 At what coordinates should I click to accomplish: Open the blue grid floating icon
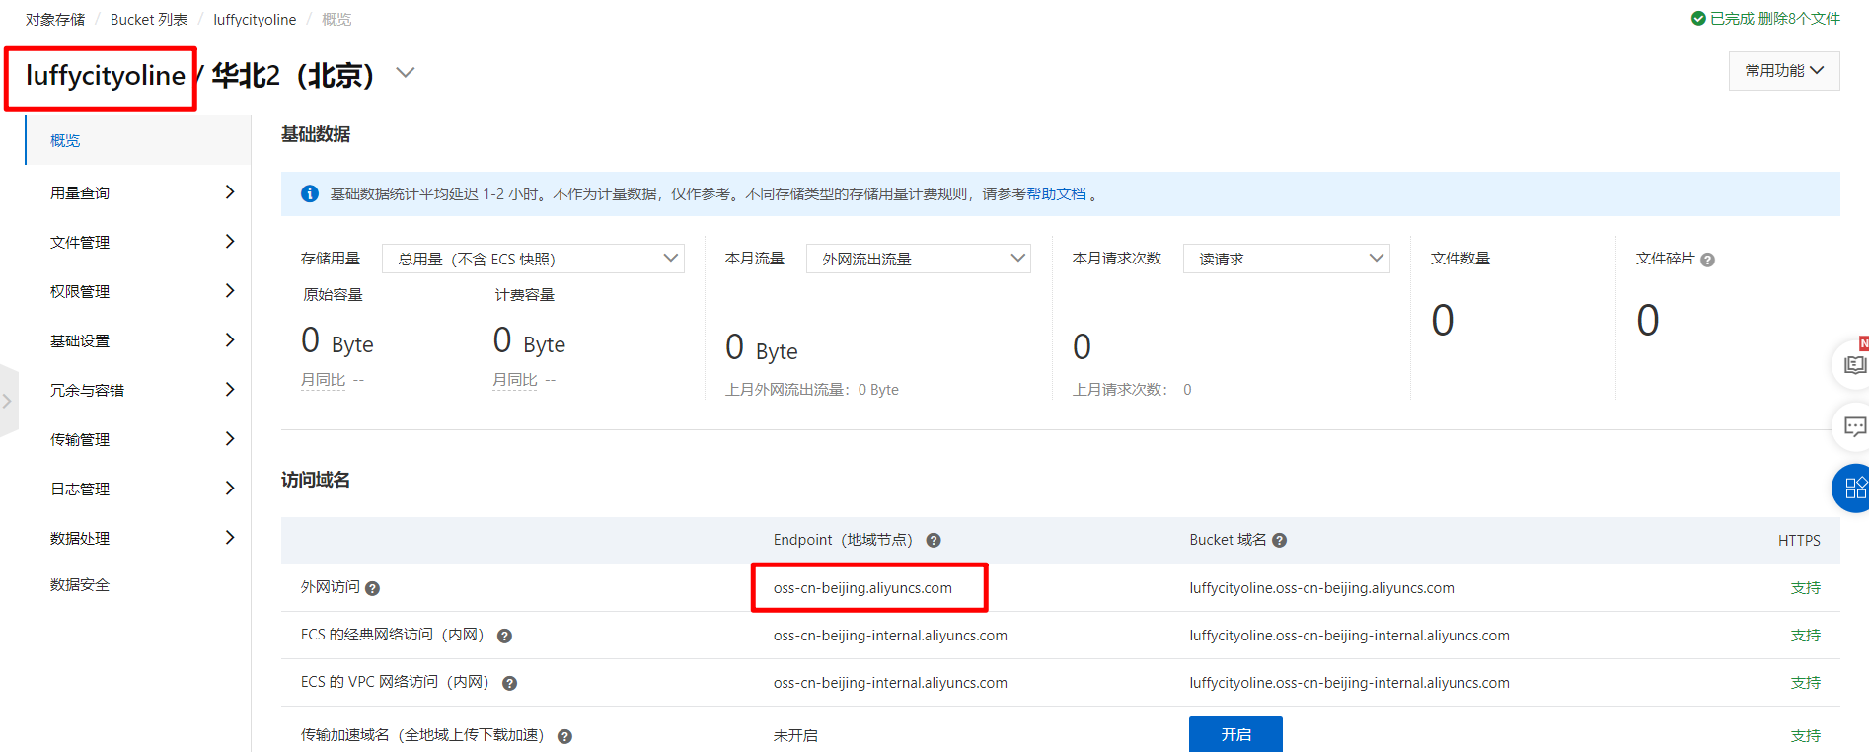click(x=1853, y=488)
